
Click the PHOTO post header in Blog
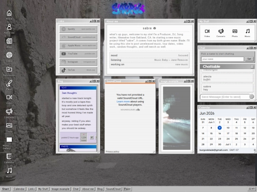(78, 146)
